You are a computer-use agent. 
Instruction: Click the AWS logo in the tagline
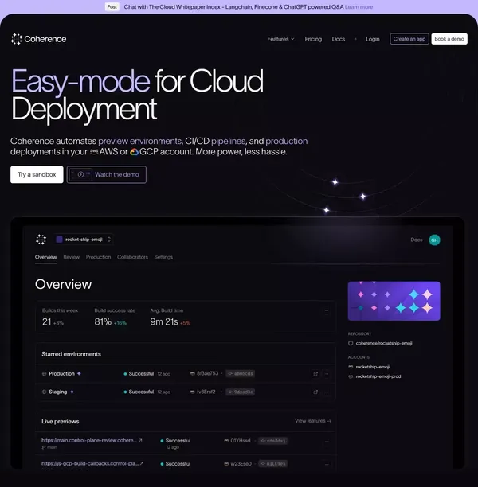coord(94,151)
